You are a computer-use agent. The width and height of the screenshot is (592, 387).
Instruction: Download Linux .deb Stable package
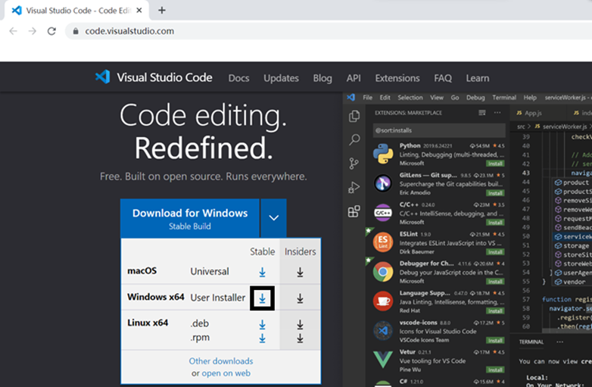tap(262, 324)
